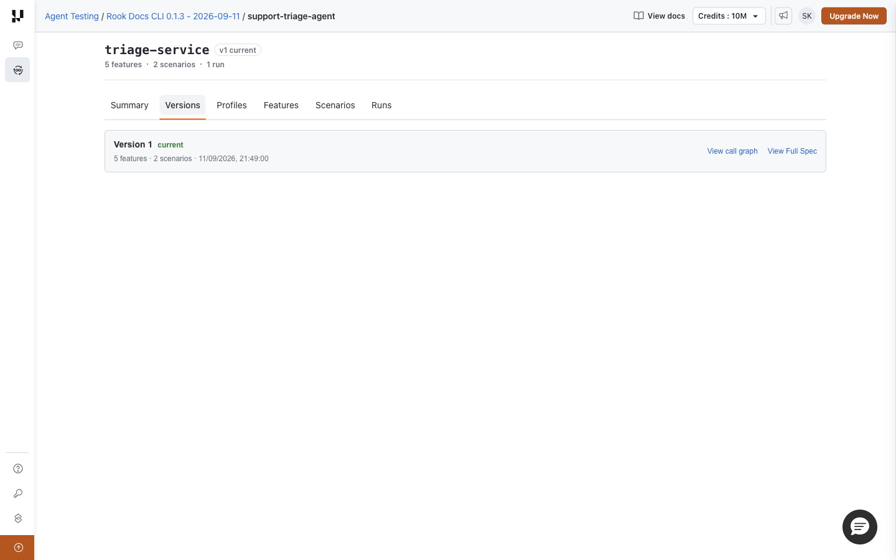The height and width of the screenshot is (560, 896).
Task: Click the v1 current badge
Action: coord(238,50)
